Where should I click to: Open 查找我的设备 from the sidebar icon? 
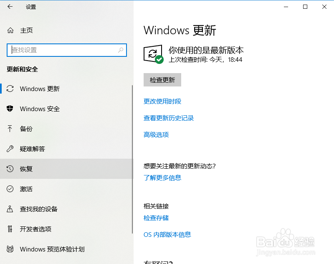(x=10, y=209)
